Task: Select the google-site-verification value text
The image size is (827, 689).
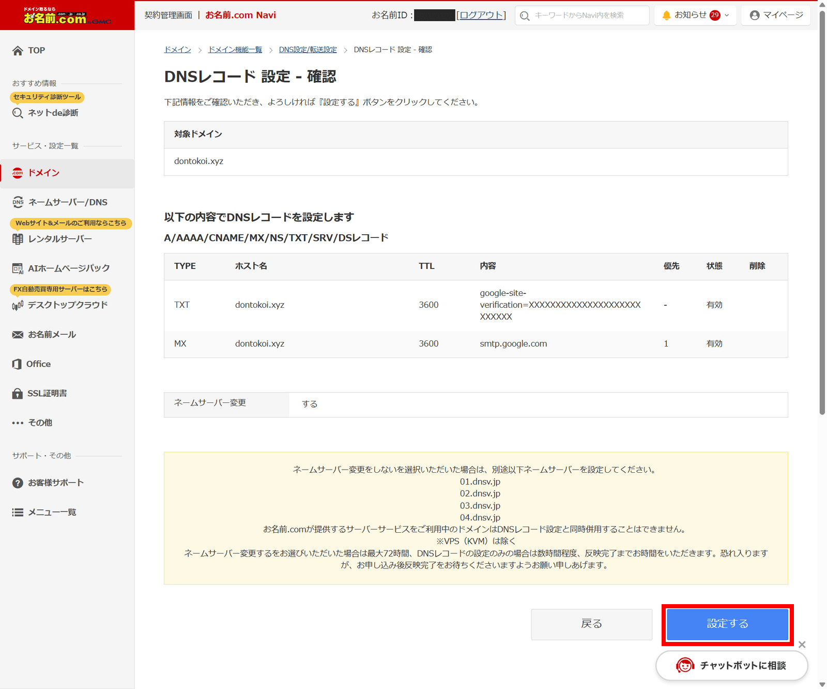Action: [560, 305]
